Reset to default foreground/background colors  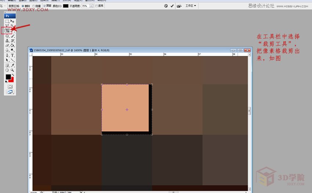[6, 82]
